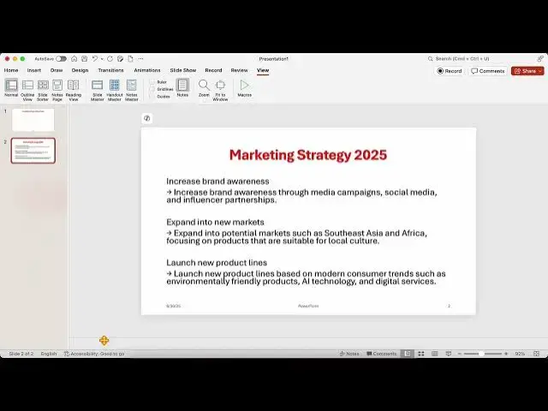548x411 pixels.
Task: Select slide 1 thumbnail
Action: pyautogui.click(x=33, y=120)
